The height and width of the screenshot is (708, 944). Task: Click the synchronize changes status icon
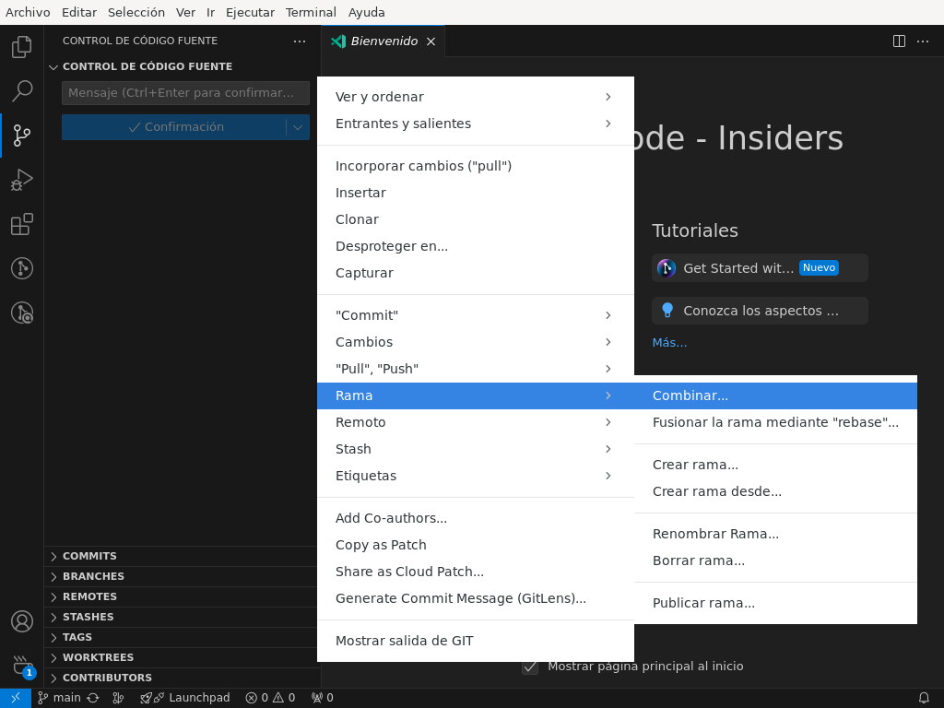pos(93,698)
